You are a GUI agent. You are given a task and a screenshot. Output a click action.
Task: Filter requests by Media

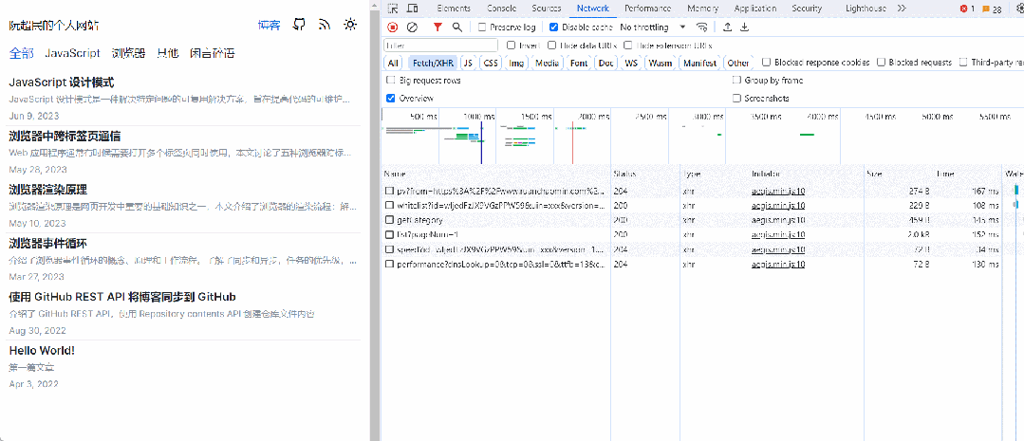point(547,64)
